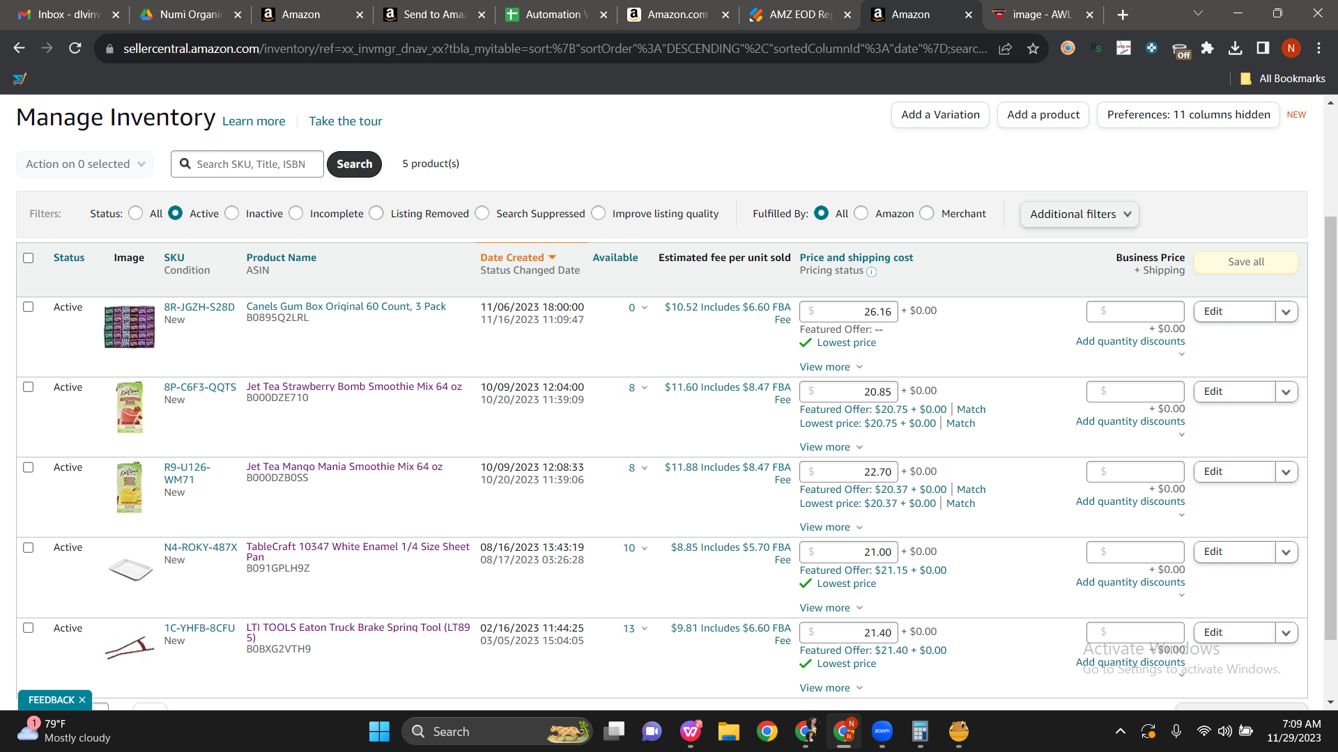The image size is (1338, 752).
Task: Select the Incomplete status radio button
Action: (296, 213)
